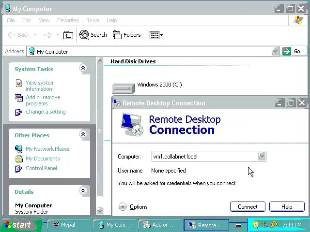The width and height of the screenshot is (310, 232).
Task: Open the Tools menu
Action: click(x=93, y=20)
